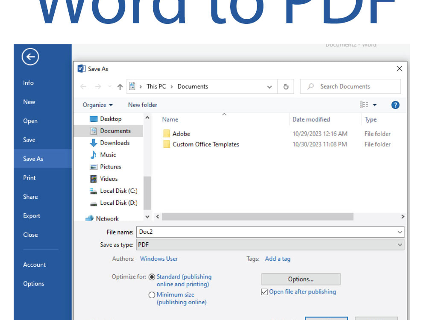Screen dimensions: 427x320
Task: Select Open in the backstage menu
Action: [30, 121]
